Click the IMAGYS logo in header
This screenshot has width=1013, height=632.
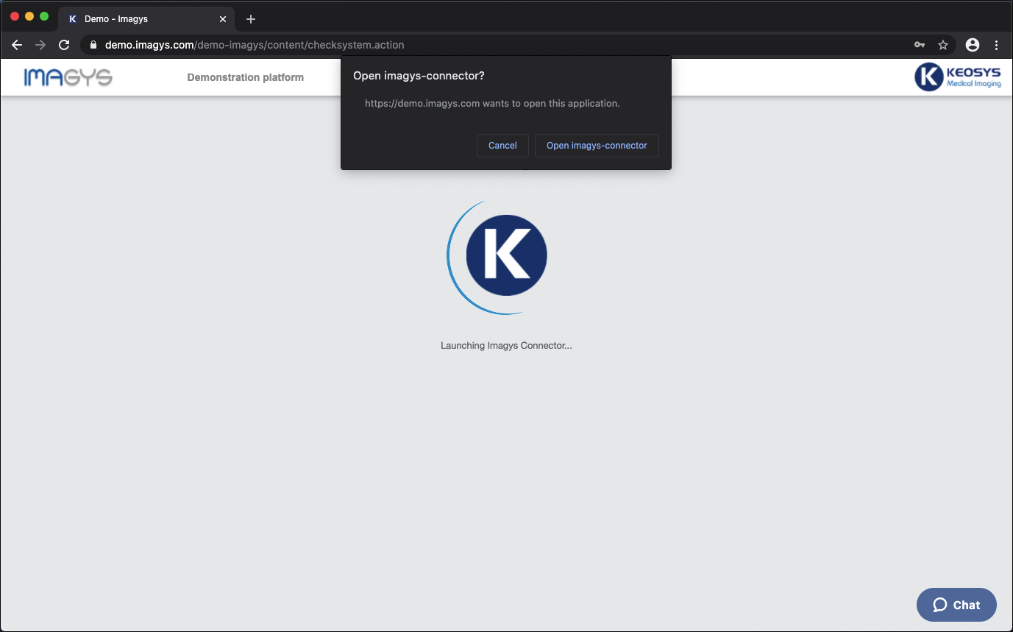click(68, 77)
